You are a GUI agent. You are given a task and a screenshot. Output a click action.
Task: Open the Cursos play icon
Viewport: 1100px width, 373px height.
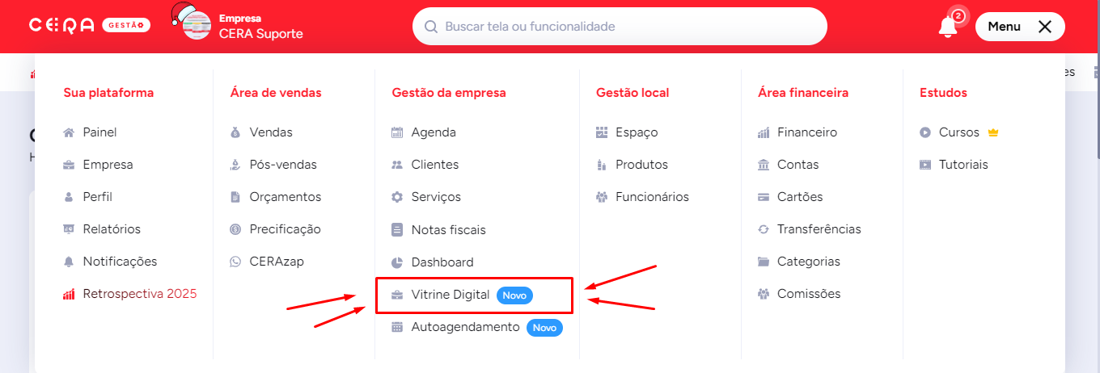[x=925, y=132]
